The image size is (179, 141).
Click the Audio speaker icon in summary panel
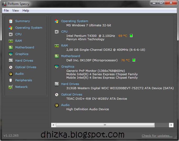click(x=57, y=105)
